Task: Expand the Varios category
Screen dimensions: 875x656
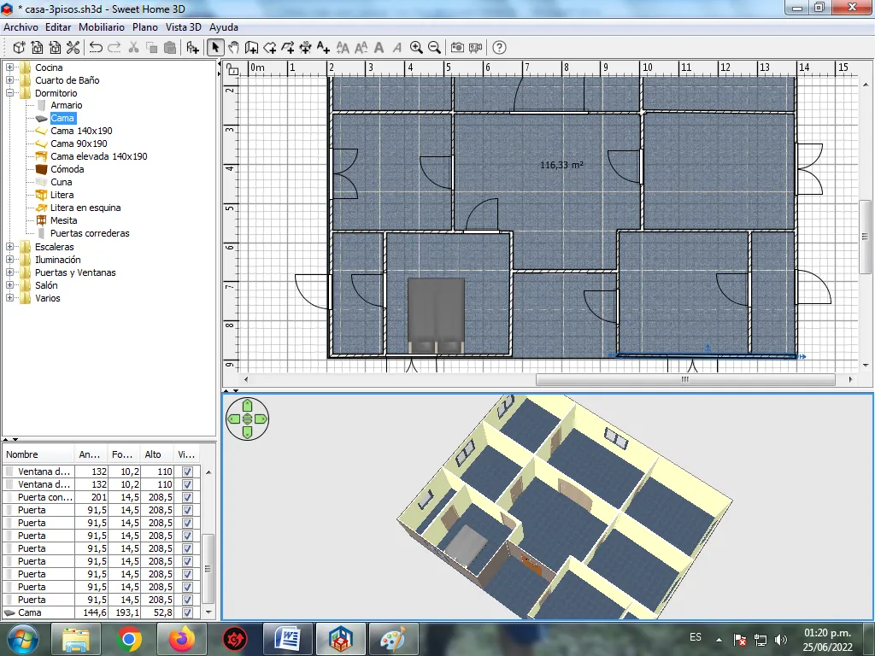Action: (9, 298)
